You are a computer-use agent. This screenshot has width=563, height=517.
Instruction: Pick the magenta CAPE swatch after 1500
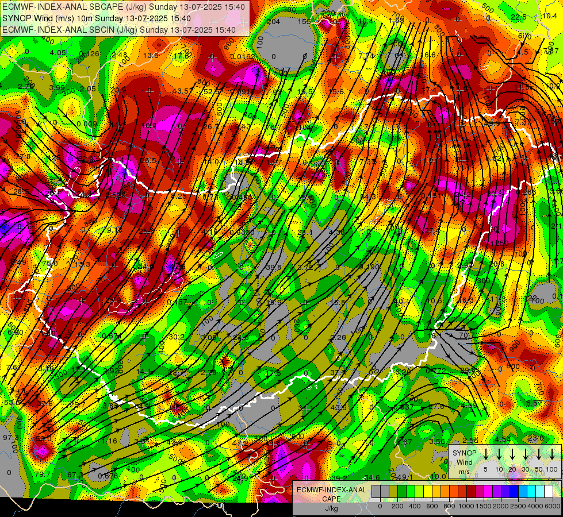(489, 492)
